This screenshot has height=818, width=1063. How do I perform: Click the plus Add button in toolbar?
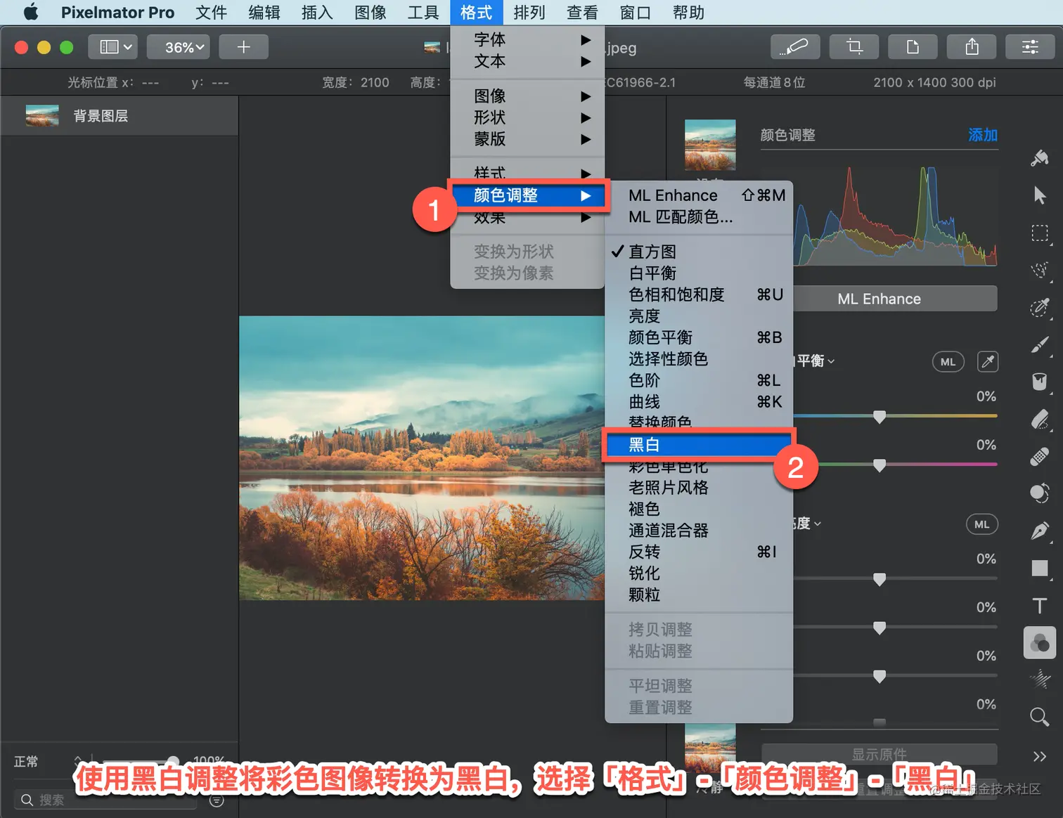[243, 47]
